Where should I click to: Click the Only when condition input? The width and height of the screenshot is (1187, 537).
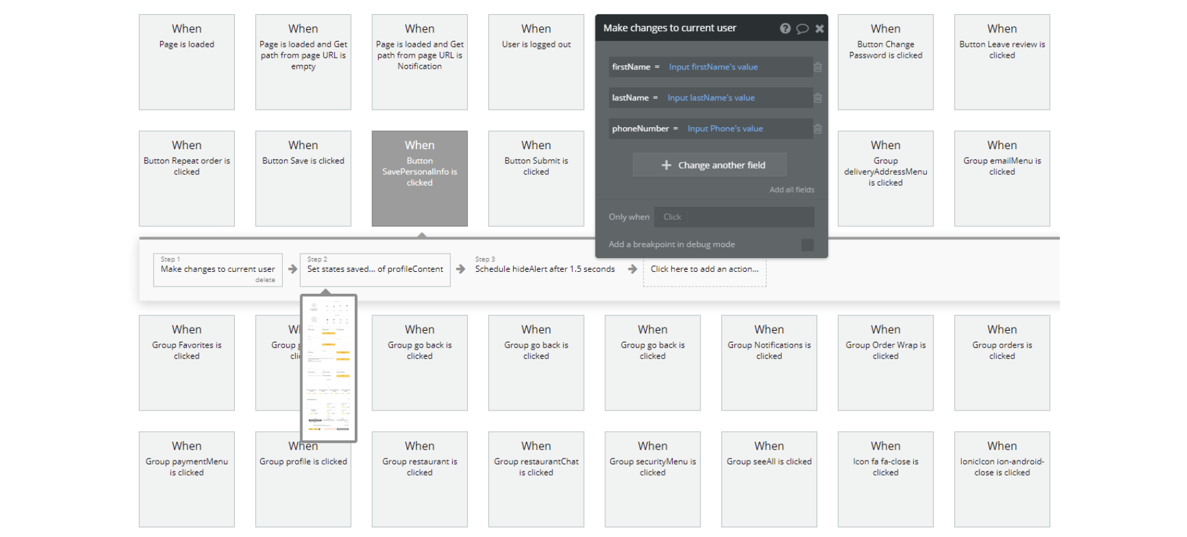[734, 217]
